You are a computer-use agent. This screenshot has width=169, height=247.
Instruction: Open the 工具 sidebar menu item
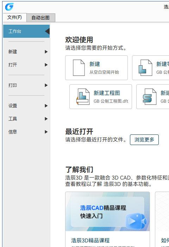click(x=26, y=119)
